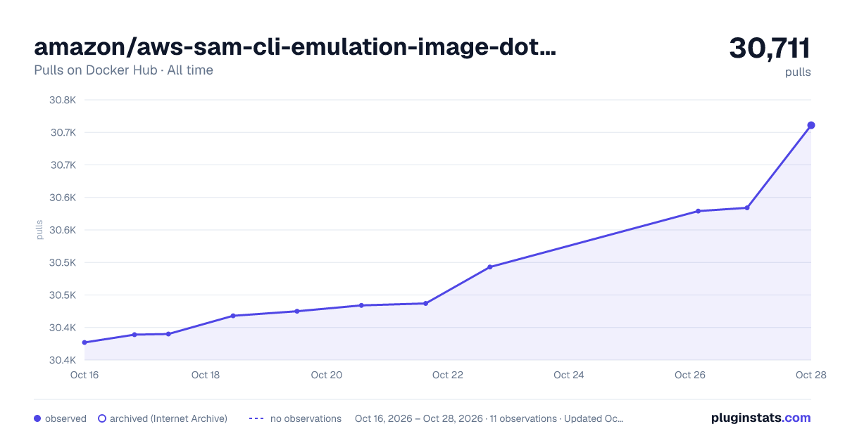Click the 'Oct 26' x-axis label
Viewport: 845px width, 443px height.
click(x=690, y=375)
